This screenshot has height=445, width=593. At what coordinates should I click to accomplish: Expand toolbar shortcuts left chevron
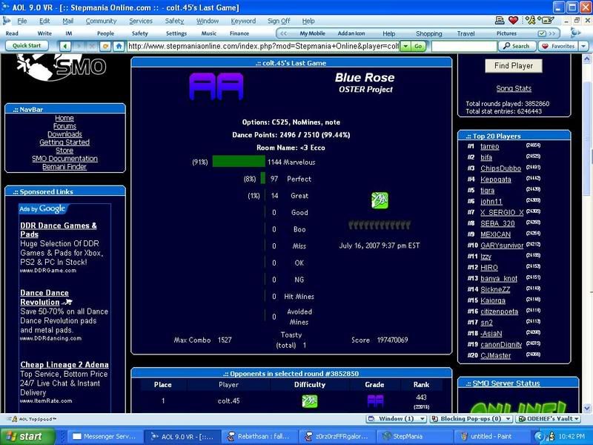(x=283, y=33)
